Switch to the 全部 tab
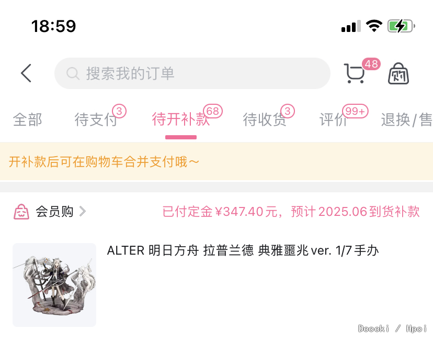The height and width of the screenshot is (339, 433). 27,120
